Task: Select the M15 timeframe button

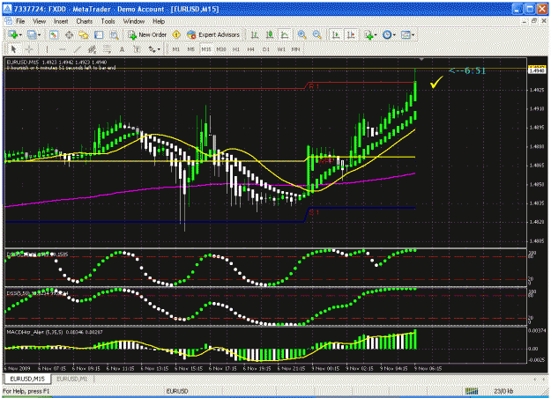Action: pos(206,49)
